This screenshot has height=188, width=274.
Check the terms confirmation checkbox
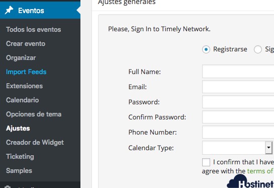point(206,162)
